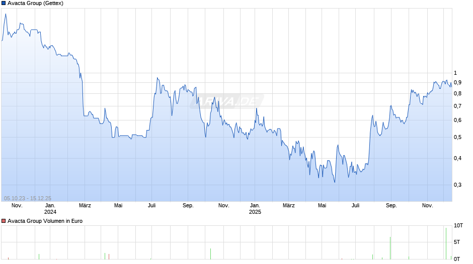Click the price axis value '0,9'
This screenshot has height=264, width=473.
click(457, 82)
